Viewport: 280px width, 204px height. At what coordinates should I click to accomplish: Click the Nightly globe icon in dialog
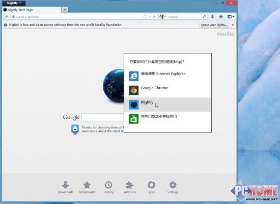click(x=134, y=105)
